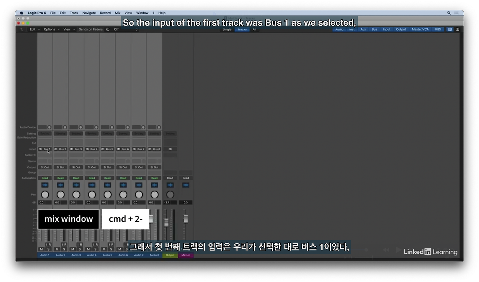Open the Mix menu in menu bar
The height and width of the screenshot is (282, 479).
click(118, 13)
